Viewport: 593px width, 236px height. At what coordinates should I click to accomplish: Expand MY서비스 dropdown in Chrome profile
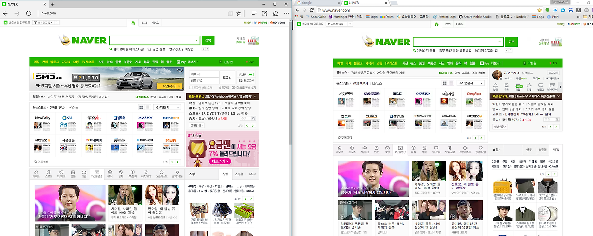552,79
